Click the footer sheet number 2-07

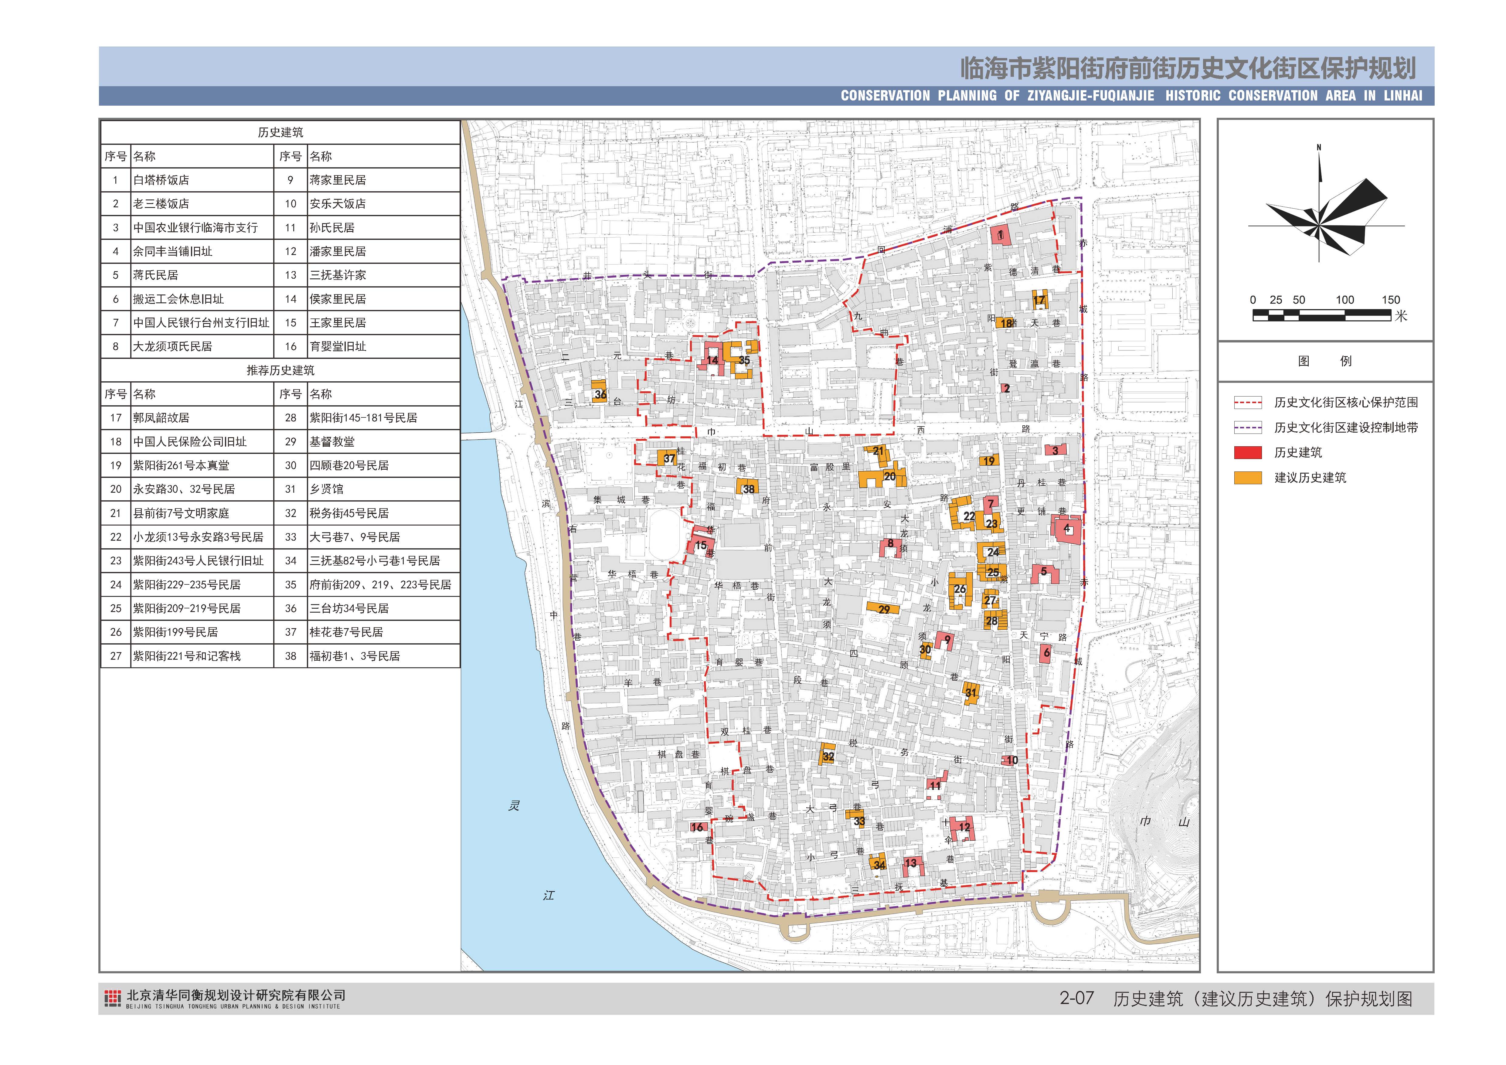click(1076, 998)
